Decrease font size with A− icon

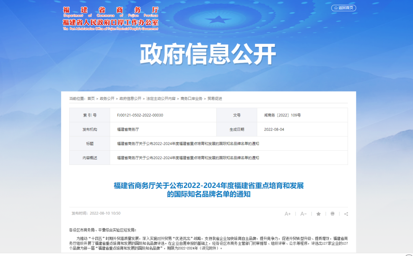click(303, 214)
